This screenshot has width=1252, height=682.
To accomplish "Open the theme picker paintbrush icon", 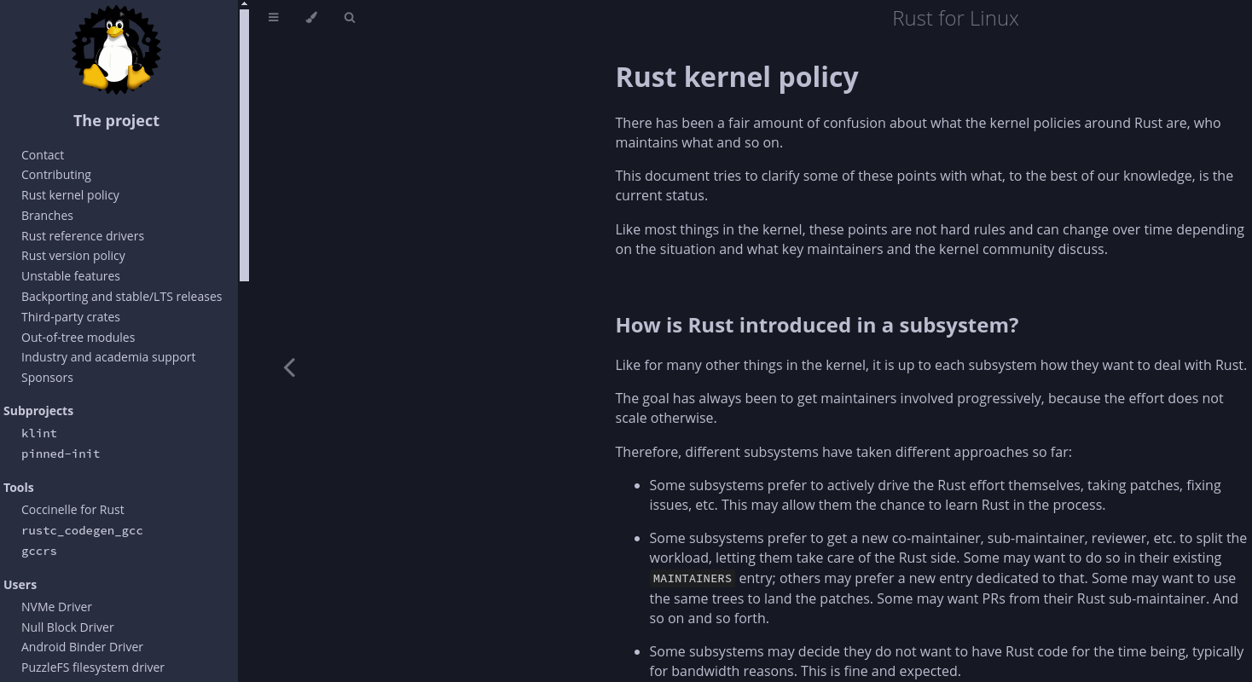I will point(311,17).
